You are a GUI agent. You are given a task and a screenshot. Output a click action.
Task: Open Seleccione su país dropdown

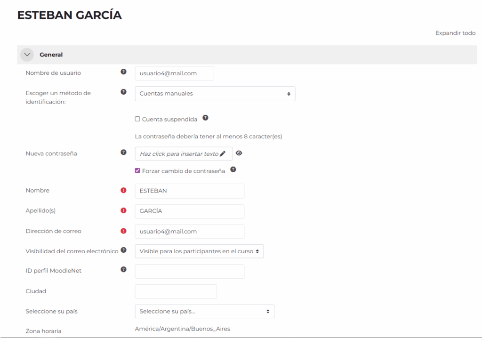(x=204, y=311)
